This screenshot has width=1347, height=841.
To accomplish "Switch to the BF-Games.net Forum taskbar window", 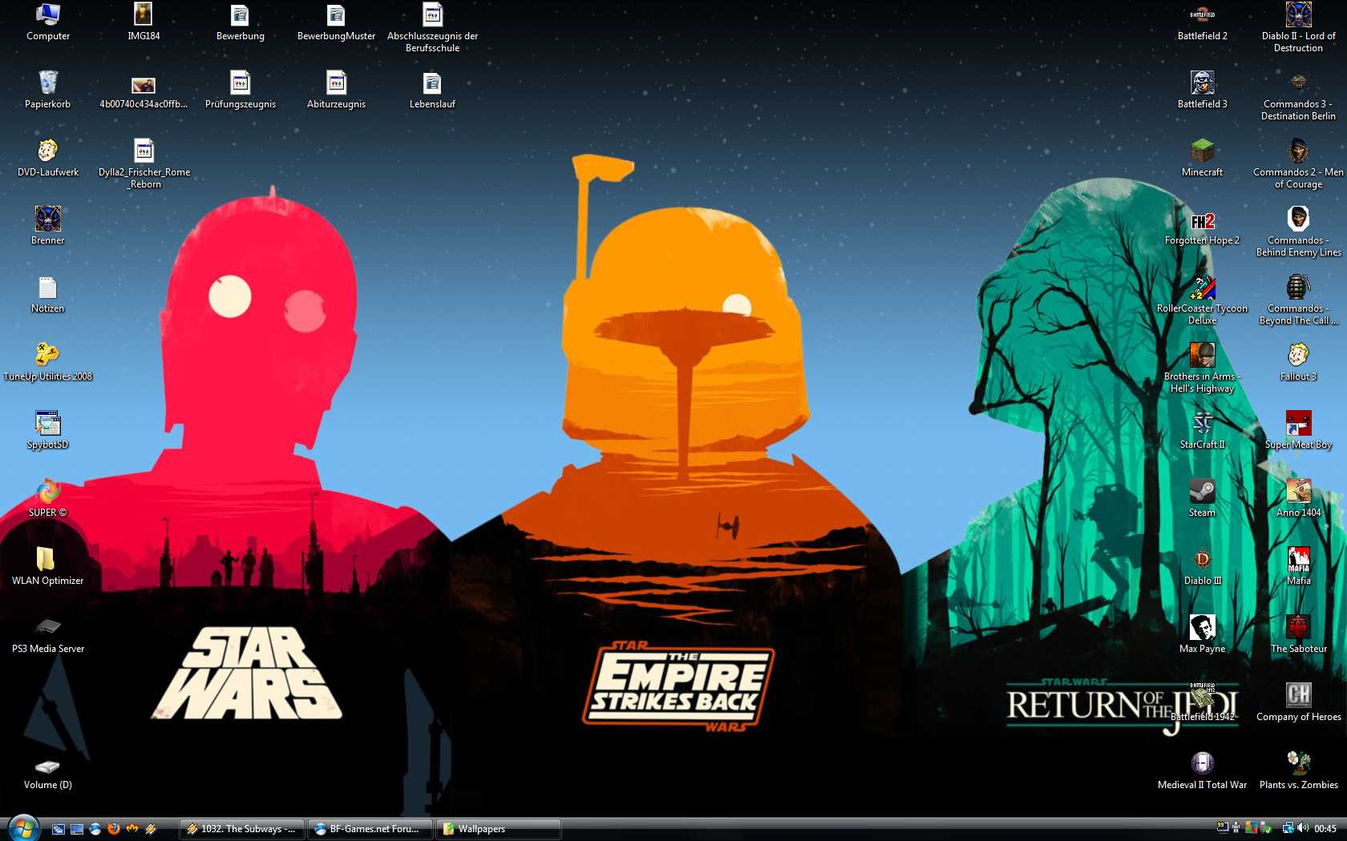I will tap(370, 829).
